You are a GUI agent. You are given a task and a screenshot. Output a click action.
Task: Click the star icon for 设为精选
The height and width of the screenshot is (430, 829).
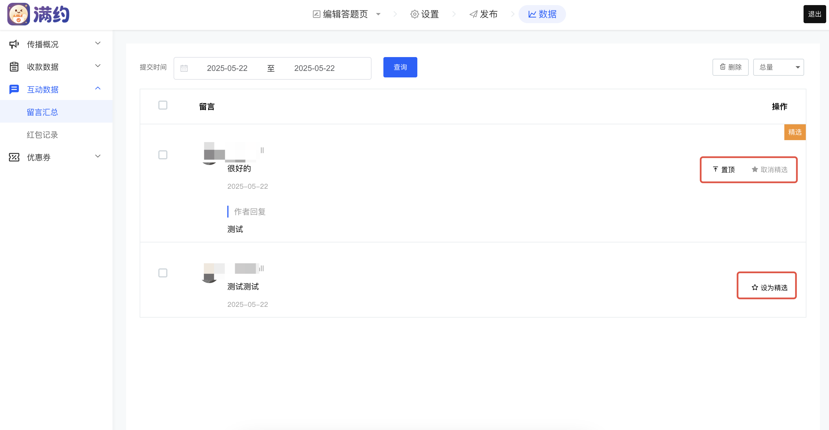pos(755,287)
